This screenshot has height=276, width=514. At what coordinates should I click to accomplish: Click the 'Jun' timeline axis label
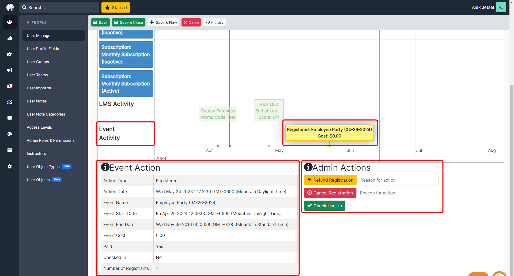pos(350,150)
